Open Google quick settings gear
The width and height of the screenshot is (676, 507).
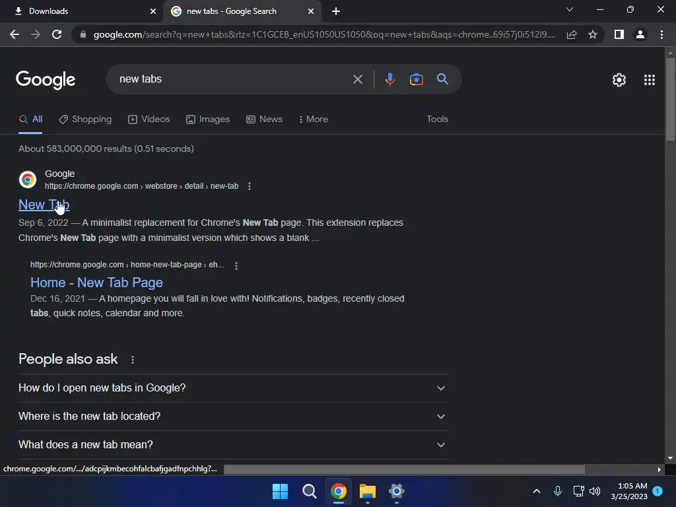[x=619, y=80]
